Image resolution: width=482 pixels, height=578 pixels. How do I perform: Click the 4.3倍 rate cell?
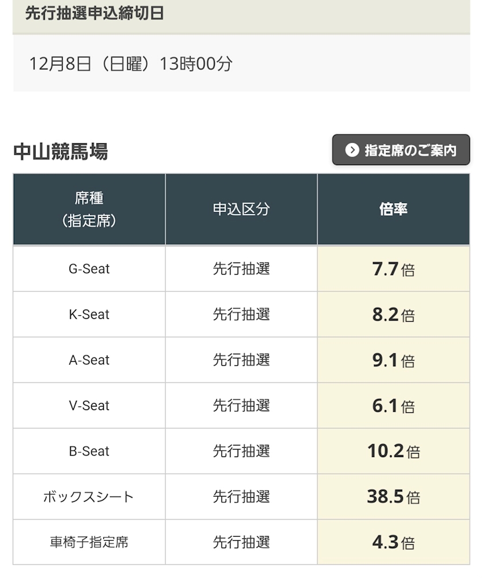click(x=393, y=542)
